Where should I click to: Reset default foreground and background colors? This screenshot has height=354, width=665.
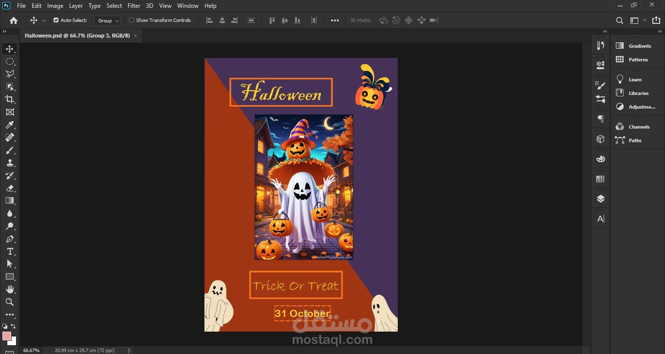[5, 326]
